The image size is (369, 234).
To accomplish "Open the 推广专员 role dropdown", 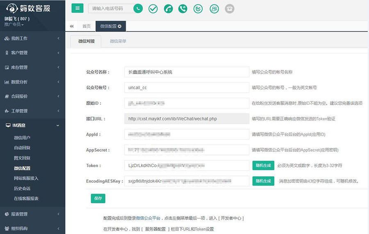I will [14, 25].
